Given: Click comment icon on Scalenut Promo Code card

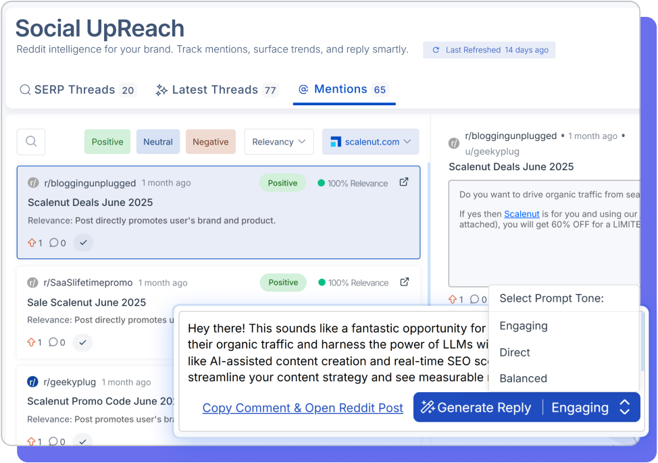Looking at the screenshot, I should 53,441.
